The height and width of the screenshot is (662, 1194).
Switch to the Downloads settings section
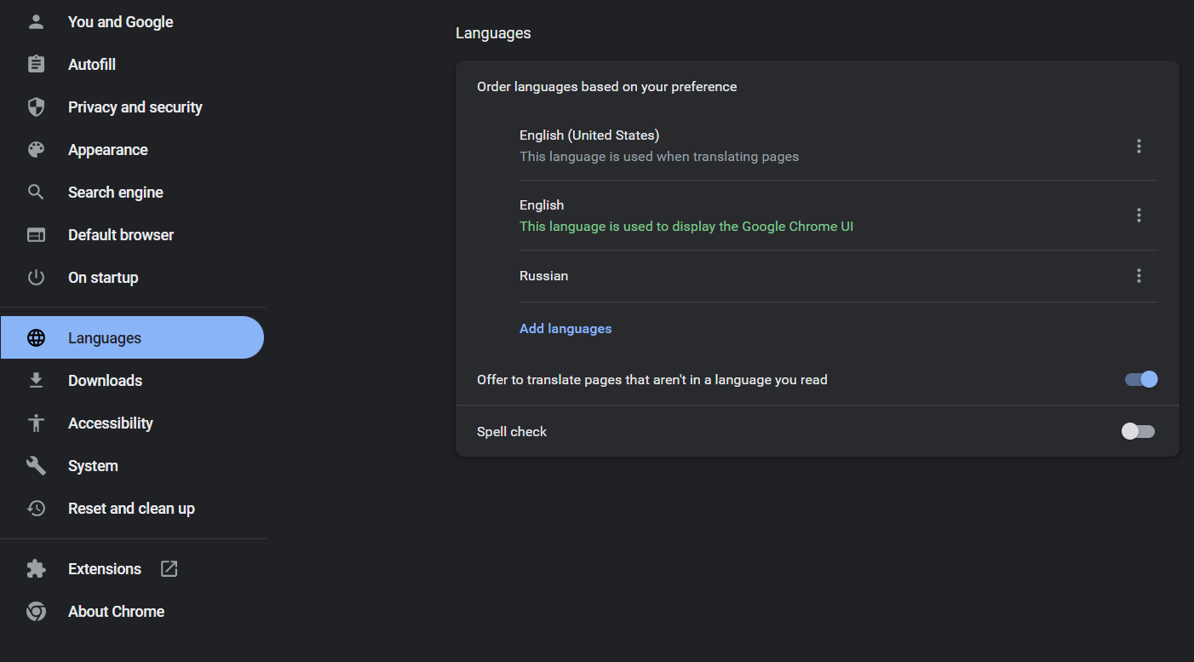tap(105, 380)
